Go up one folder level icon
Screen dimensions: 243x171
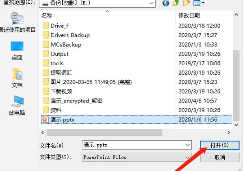tap(176, 3)
